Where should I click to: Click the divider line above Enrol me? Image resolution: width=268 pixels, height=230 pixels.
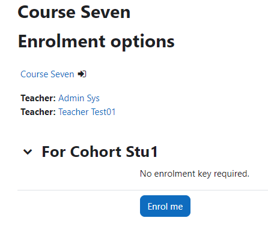[142, 190]
